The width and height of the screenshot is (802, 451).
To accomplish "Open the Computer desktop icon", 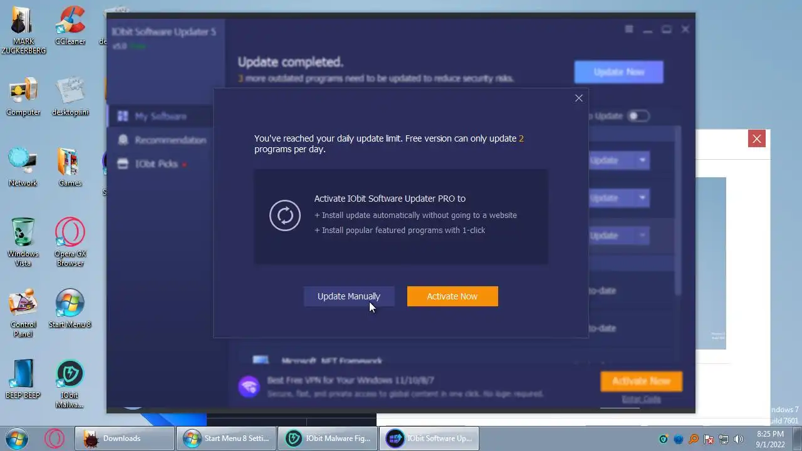I will (x=23, y=96).
